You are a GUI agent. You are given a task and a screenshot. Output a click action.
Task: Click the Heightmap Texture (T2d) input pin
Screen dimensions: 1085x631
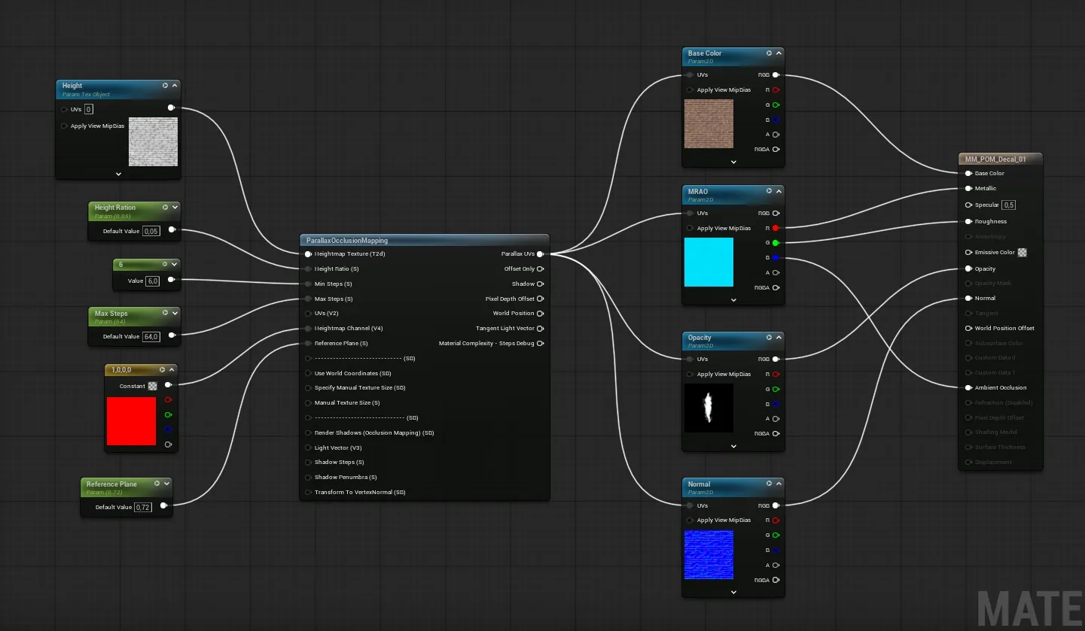pyautogui.click(x=308, y=254)
